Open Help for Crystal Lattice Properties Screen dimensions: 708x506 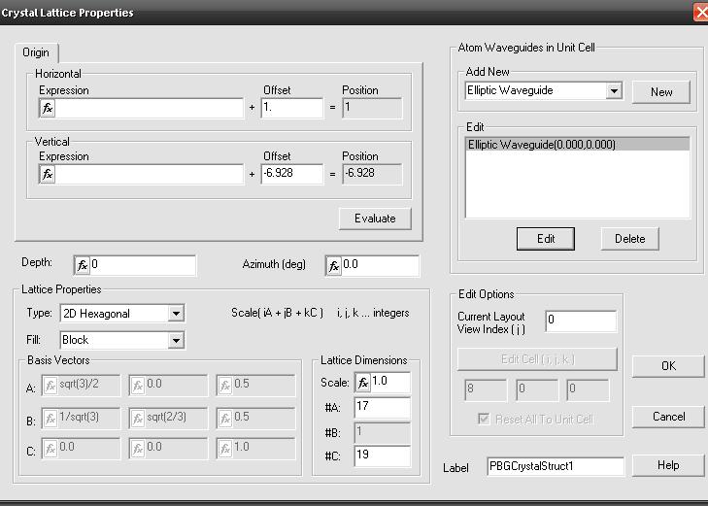668,465
